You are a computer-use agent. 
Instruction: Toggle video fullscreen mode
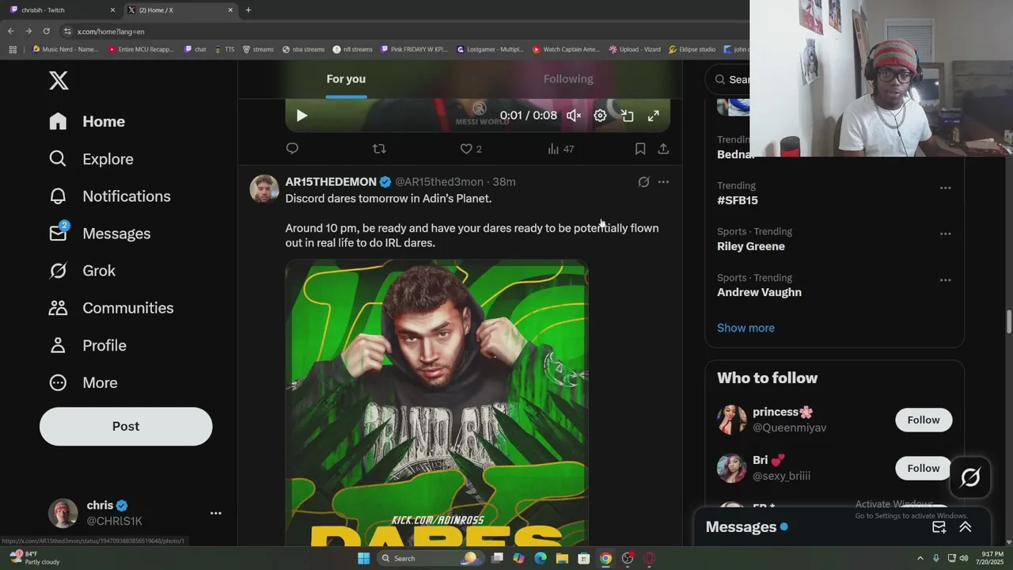click(x=654, y=116)
